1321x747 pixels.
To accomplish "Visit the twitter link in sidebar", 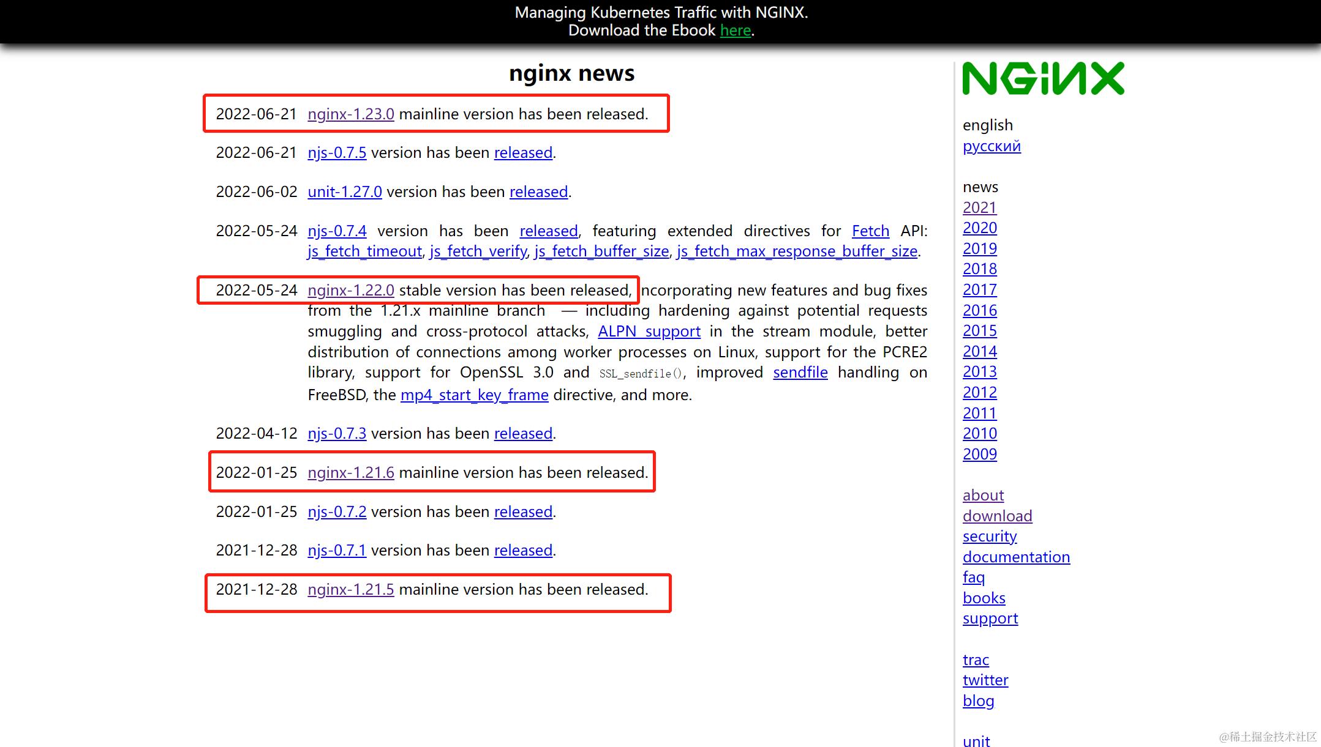I will click(985, 680).
